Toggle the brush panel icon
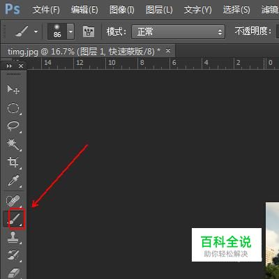This screenshot has width=279, height=279. tap(89, 31)
